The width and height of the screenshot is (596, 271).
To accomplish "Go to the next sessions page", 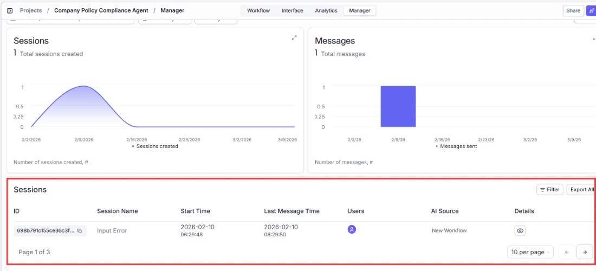I will (x=585, y=252).
